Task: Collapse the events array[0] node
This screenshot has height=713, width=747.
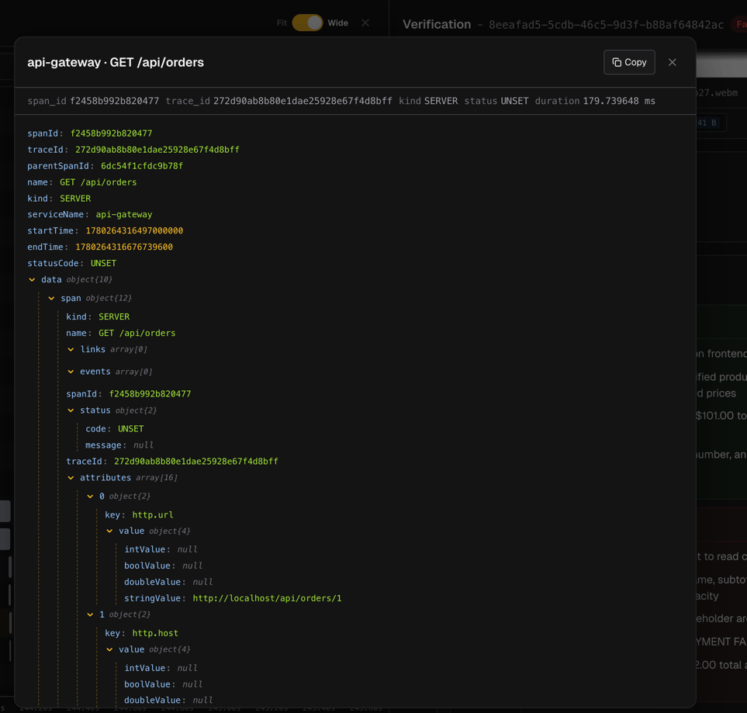Action: [71, 372]
